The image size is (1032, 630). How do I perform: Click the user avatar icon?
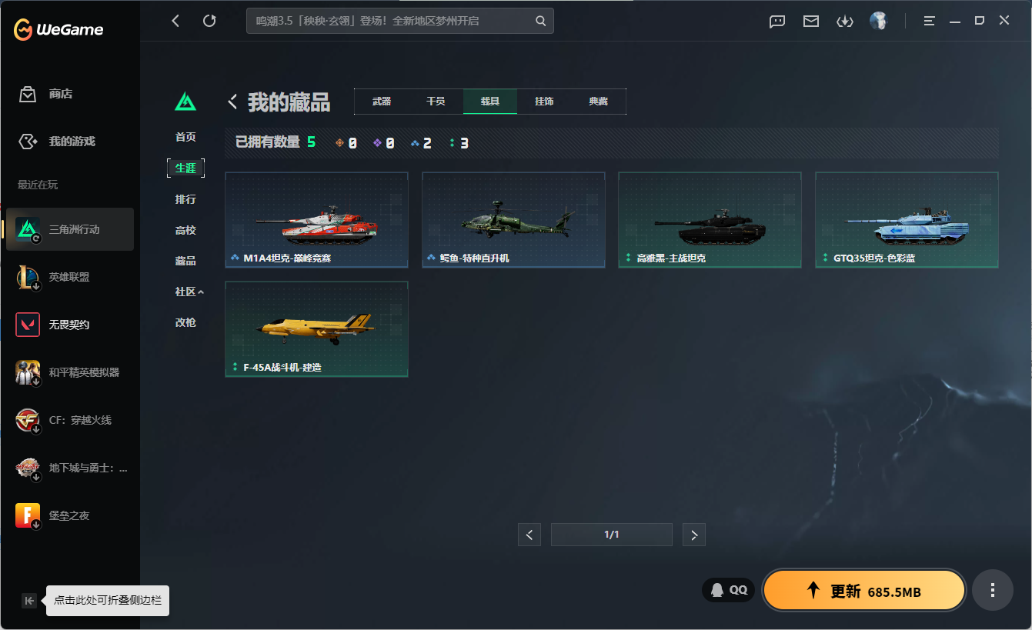[x=878, y=21]
